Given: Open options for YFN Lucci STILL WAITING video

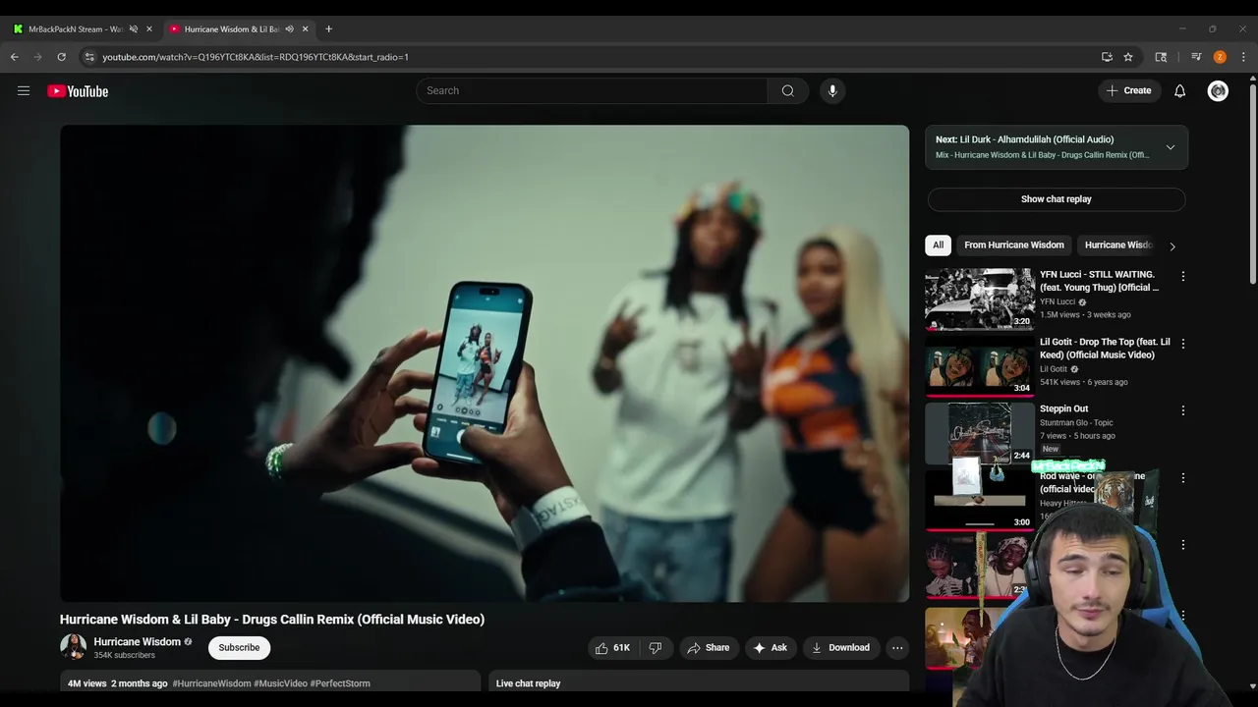Looking at the screenshot, I should 1183,277.
